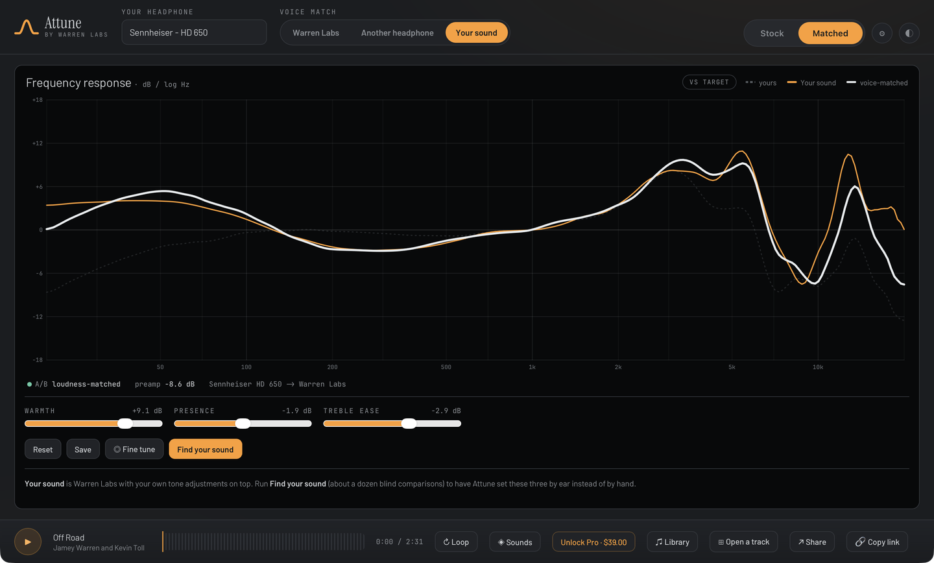Select the Your sound tab
Image resolution: width=934 pixels, height=563 pixels.
pos(477,32)
